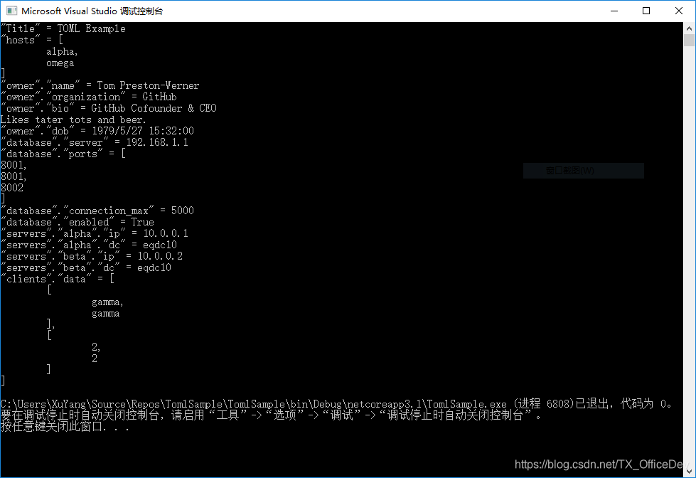Click the alpha, host entry

62,51
